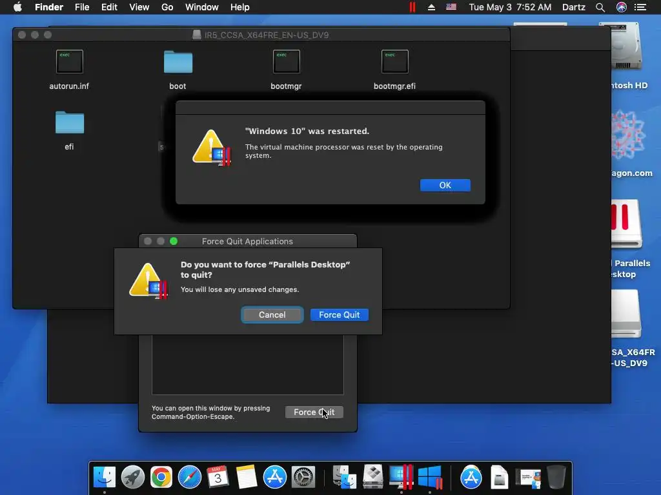Select the bootmgr.efi file
661x495 pixels.
click(394, 61)
